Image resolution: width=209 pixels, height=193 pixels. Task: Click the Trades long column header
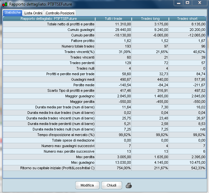(150, 19)
